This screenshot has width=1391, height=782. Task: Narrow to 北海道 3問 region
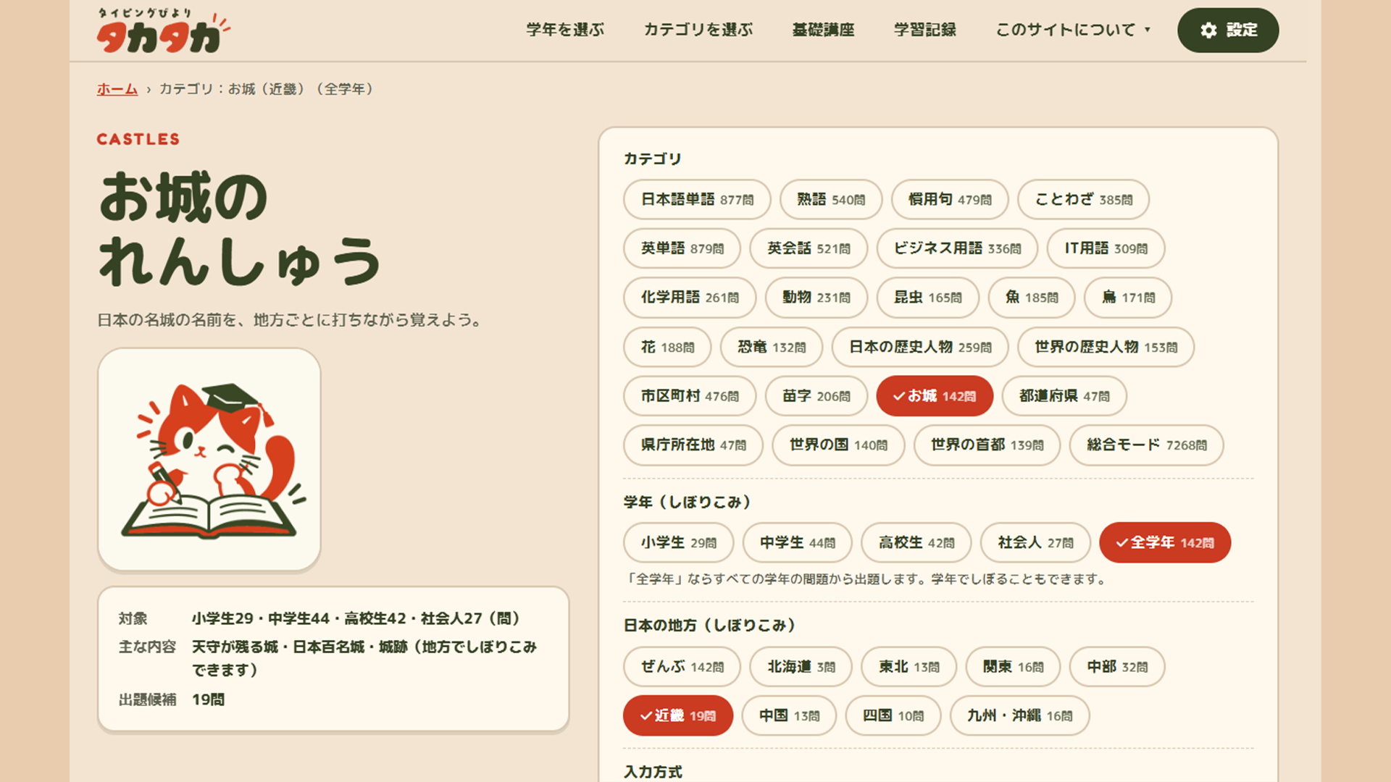[x=801, y=667]
